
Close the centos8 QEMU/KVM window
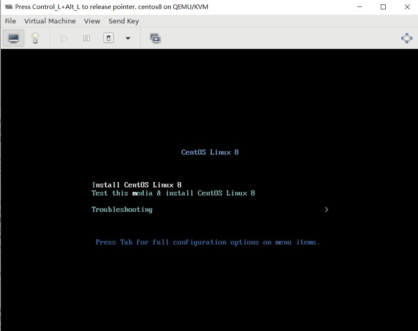click(x=407, y=7)
